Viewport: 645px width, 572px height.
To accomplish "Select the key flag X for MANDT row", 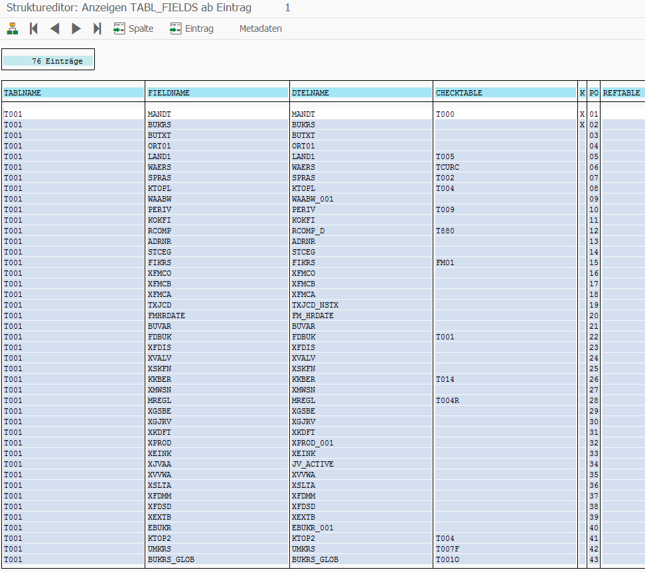I will pos(582,113).
